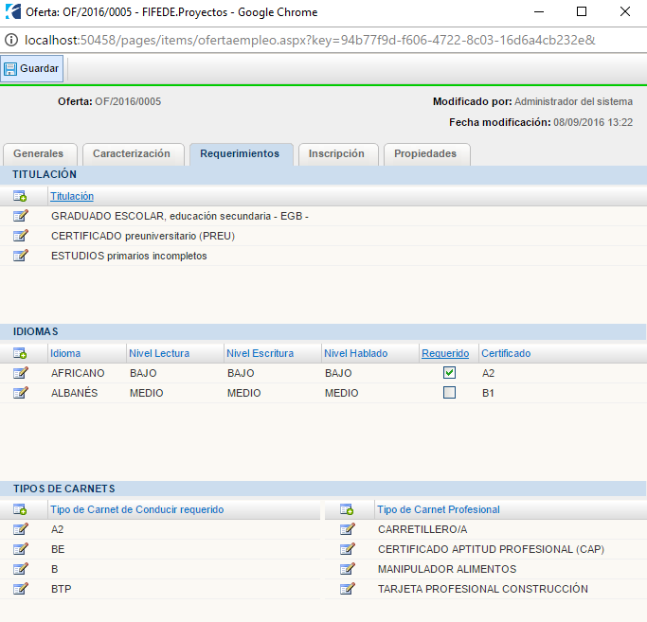Add a new Titulación row icon
This screenshot has height=622, width=647.
click(x=20, y=196)
